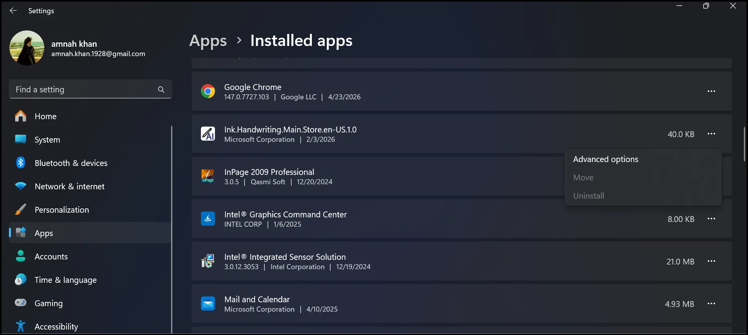The height and width of the screenshot is (335, 748).
Task: Open Accounts settings
Action: tap(90, 256)
